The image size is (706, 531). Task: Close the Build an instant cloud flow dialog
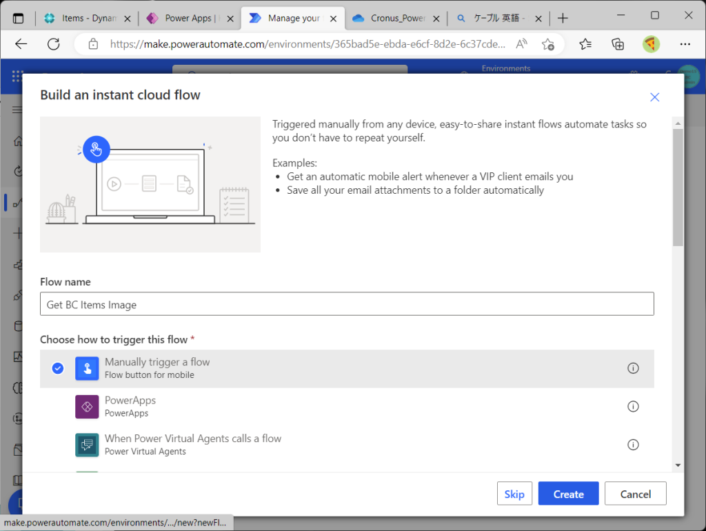(x=655, y=97)
